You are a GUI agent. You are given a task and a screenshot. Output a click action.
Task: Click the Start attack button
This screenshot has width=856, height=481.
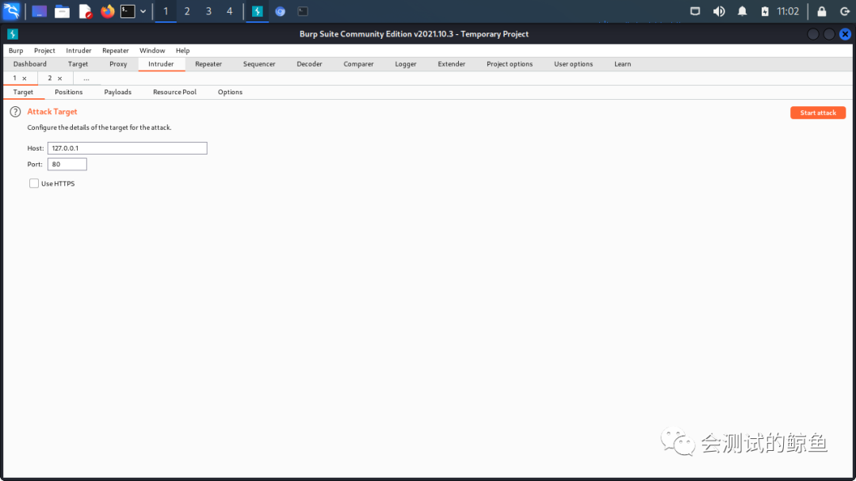point(818,113)
